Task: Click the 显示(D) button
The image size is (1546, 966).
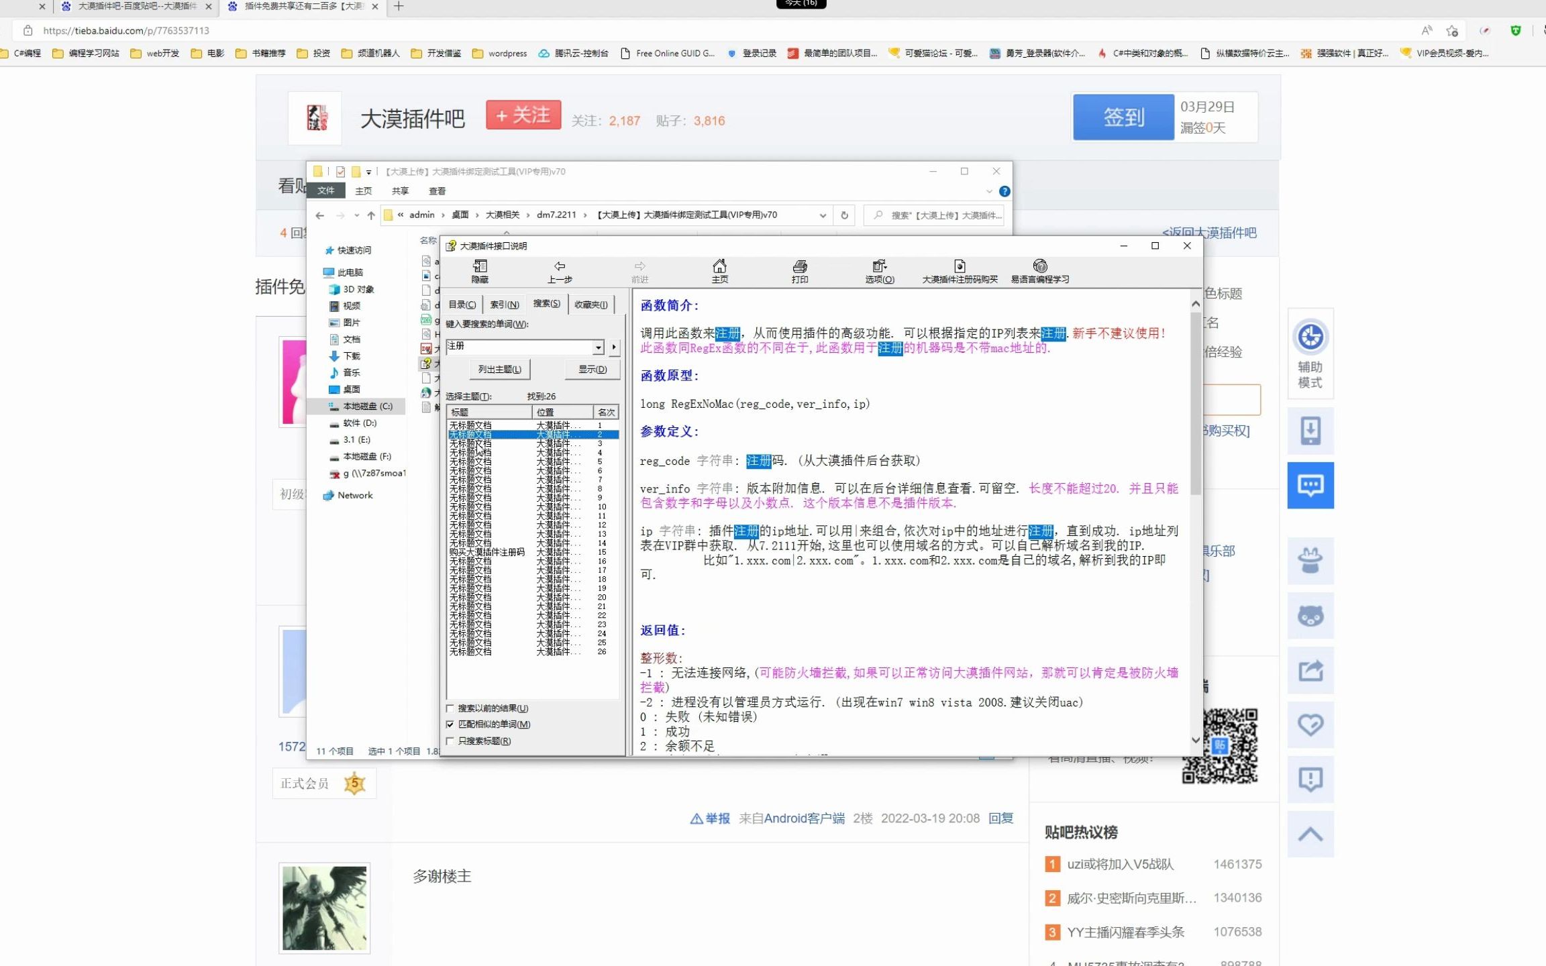Action: coord(592,370)
